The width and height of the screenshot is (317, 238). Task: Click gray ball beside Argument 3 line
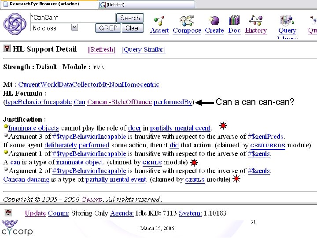point(6,135)
